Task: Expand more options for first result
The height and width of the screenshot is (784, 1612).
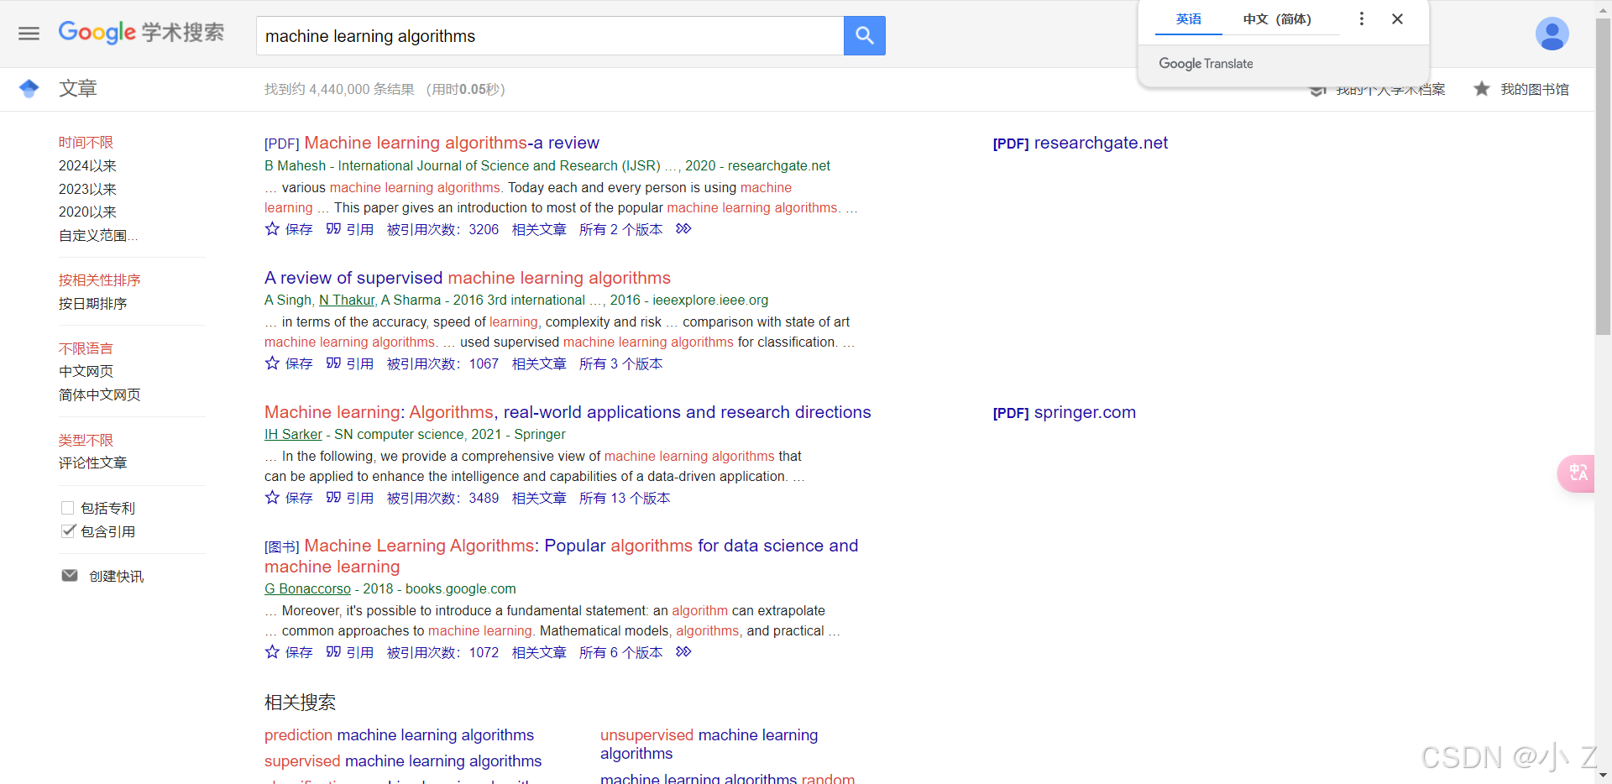Action: pyautogui.click(x=683, y=229)
